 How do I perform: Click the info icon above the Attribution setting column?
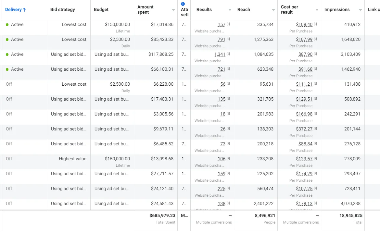point(183,4)
